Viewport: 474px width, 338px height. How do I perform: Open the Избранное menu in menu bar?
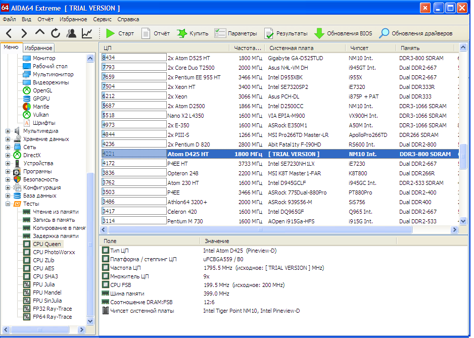(x=73, y=19)
